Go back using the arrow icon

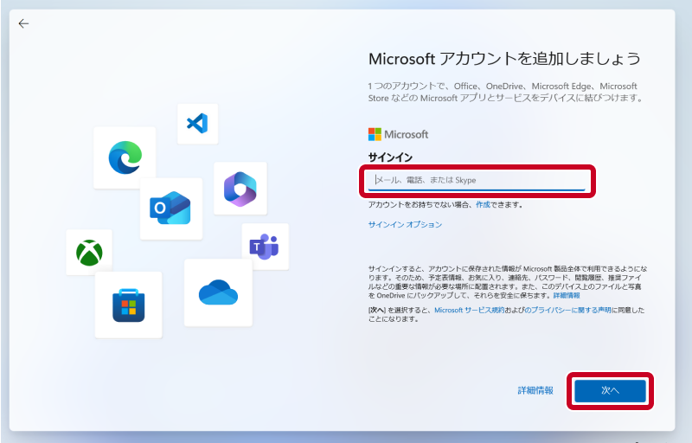23,23
